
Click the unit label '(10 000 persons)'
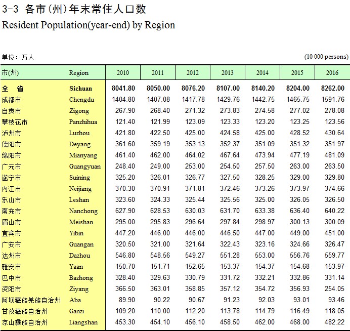pos(326,57)
